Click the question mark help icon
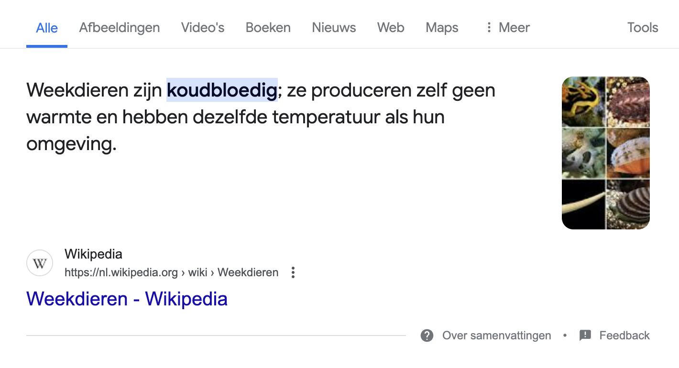 tap(427, 336)
